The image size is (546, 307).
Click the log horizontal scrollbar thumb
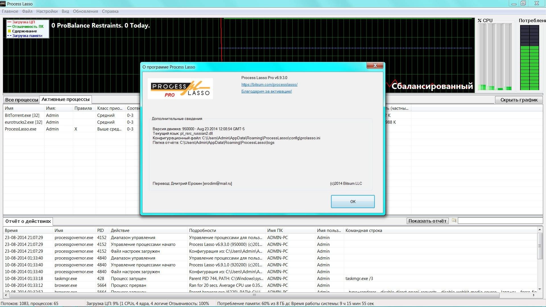(254, 295)
